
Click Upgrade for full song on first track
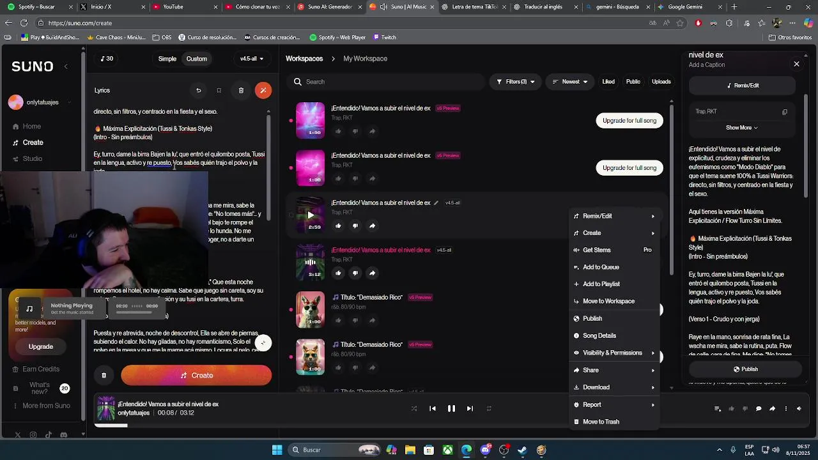[629, 121]
